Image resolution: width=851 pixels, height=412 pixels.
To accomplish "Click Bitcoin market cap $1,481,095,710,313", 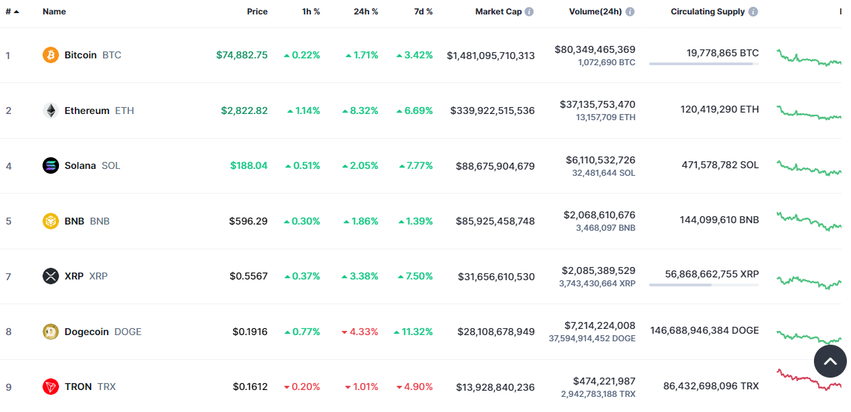I will [x=491, y=55].
